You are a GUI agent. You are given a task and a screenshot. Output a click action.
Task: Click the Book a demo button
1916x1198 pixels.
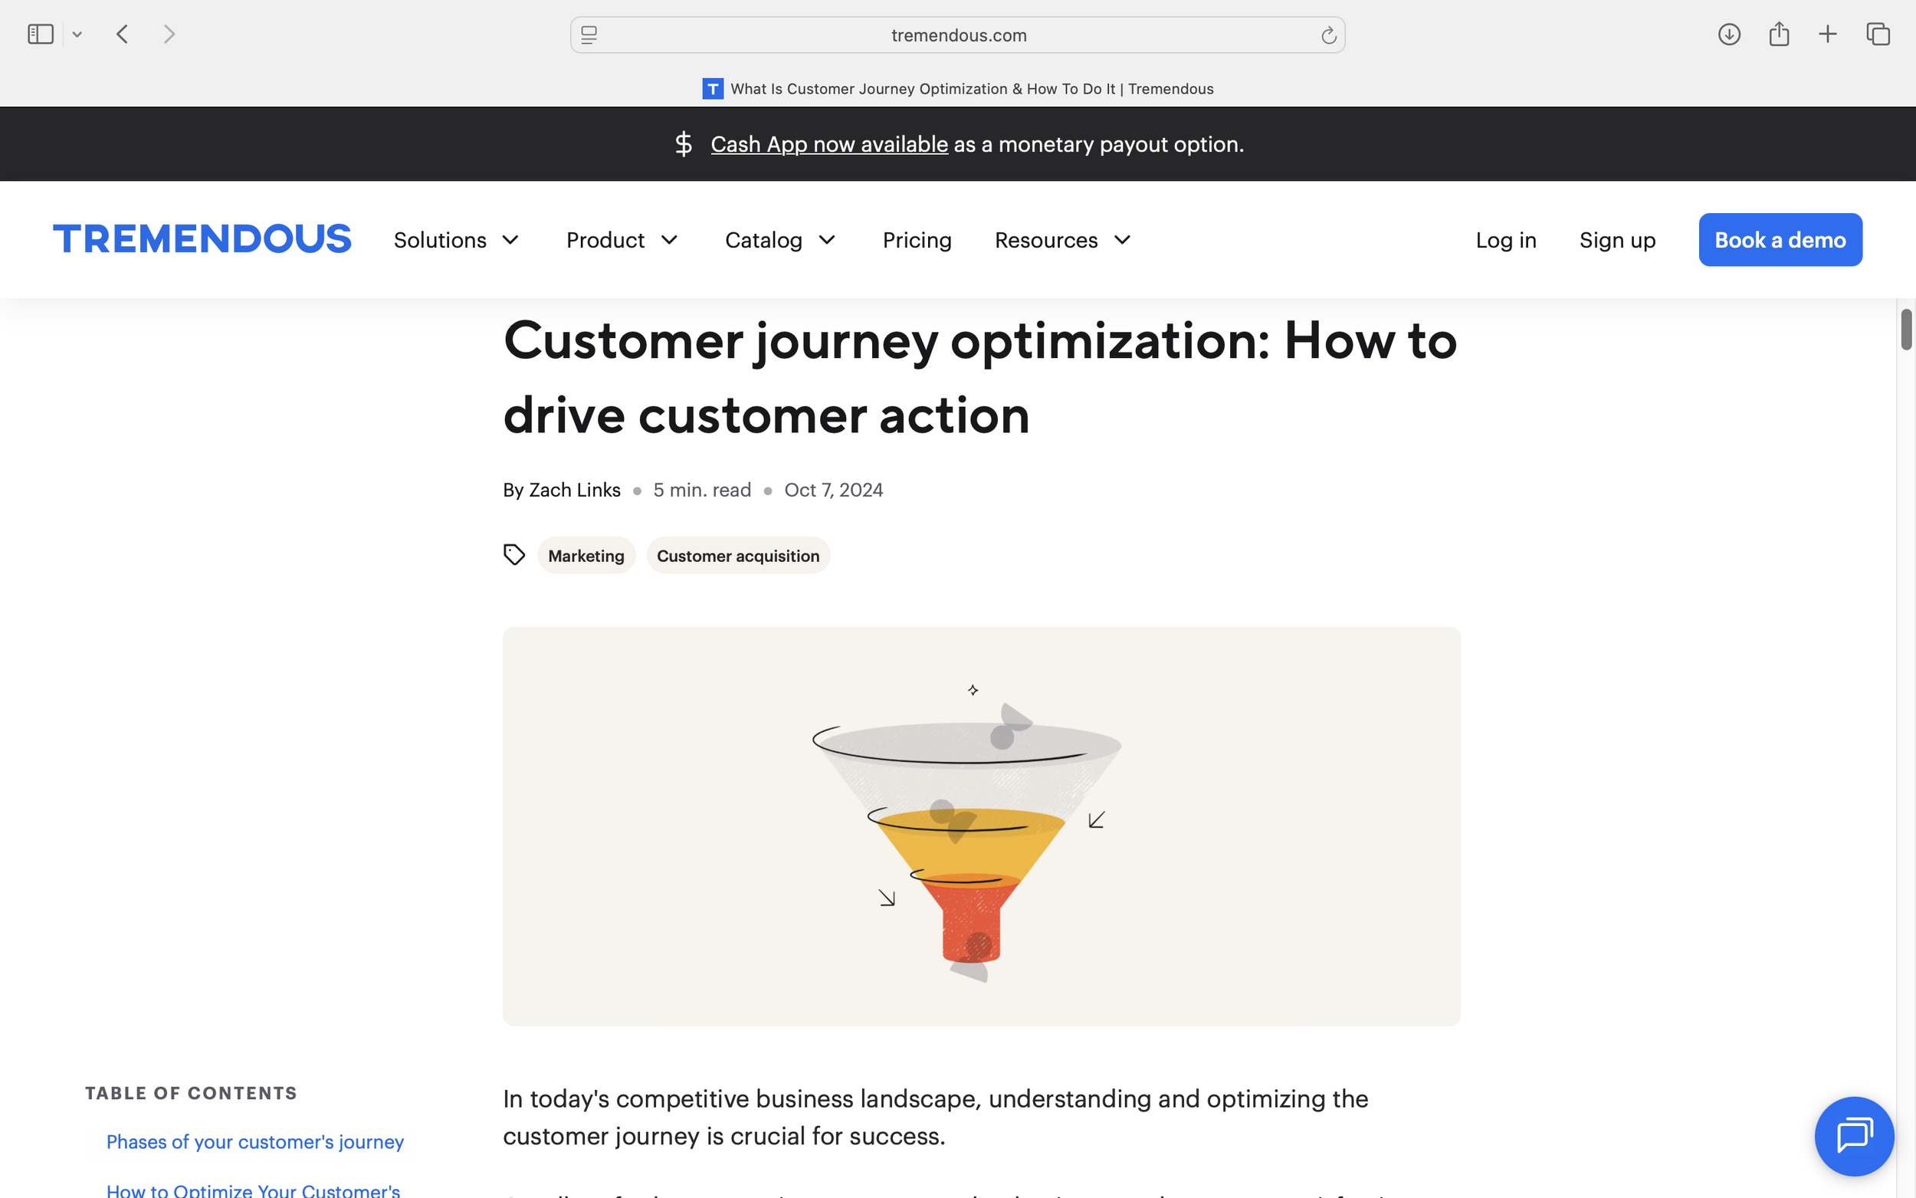[1780, 239]
